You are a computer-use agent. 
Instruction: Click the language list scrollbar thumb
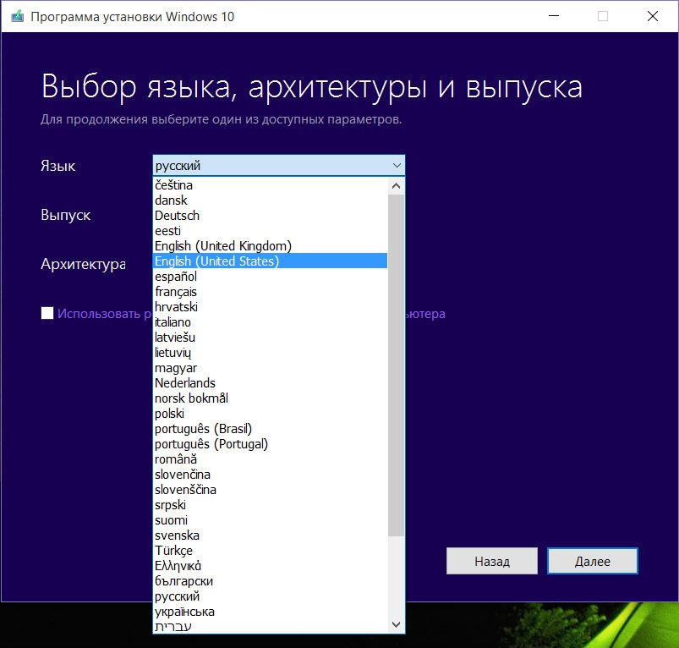[x=396, y=365]
